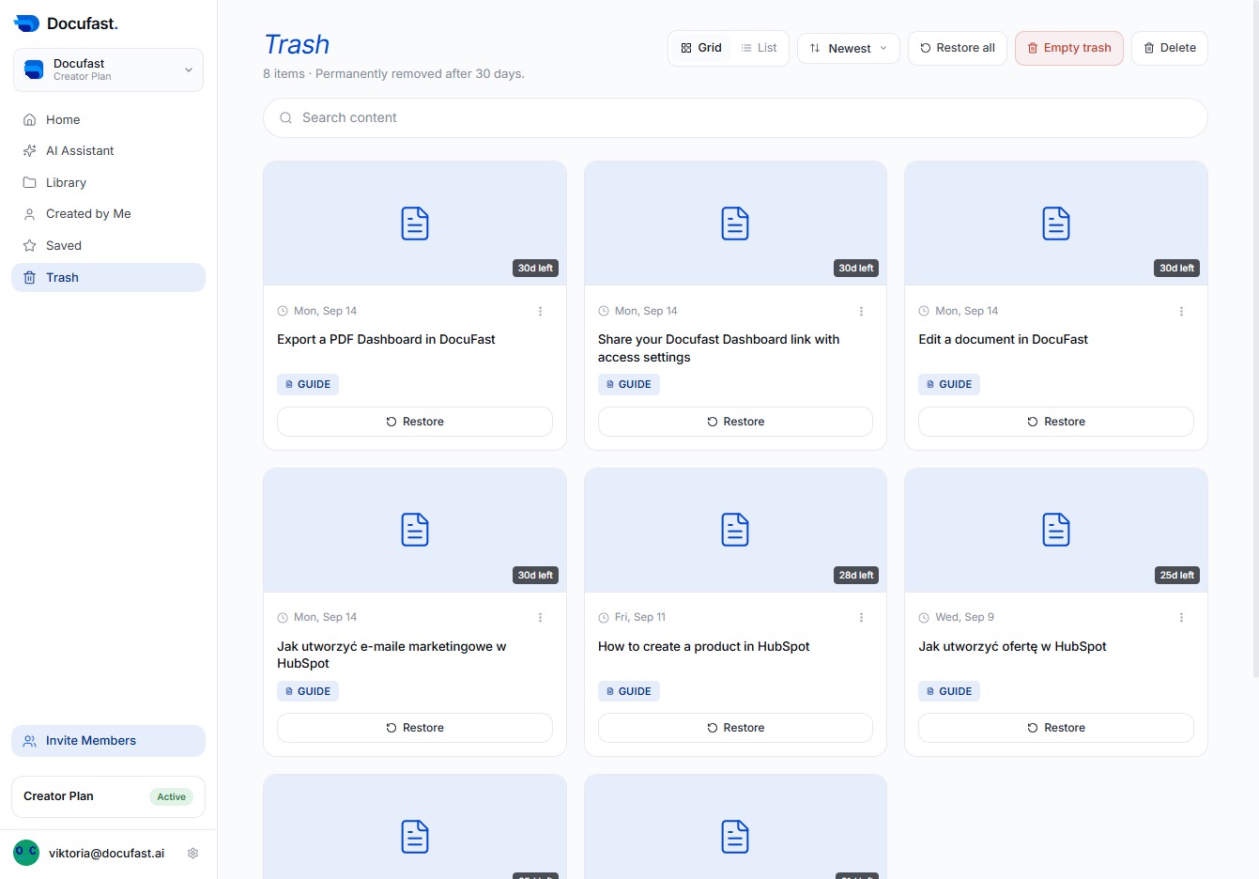This screenshot has width=1259, height=879.
Task: Switch to Grid view
Action: (701, 48)
